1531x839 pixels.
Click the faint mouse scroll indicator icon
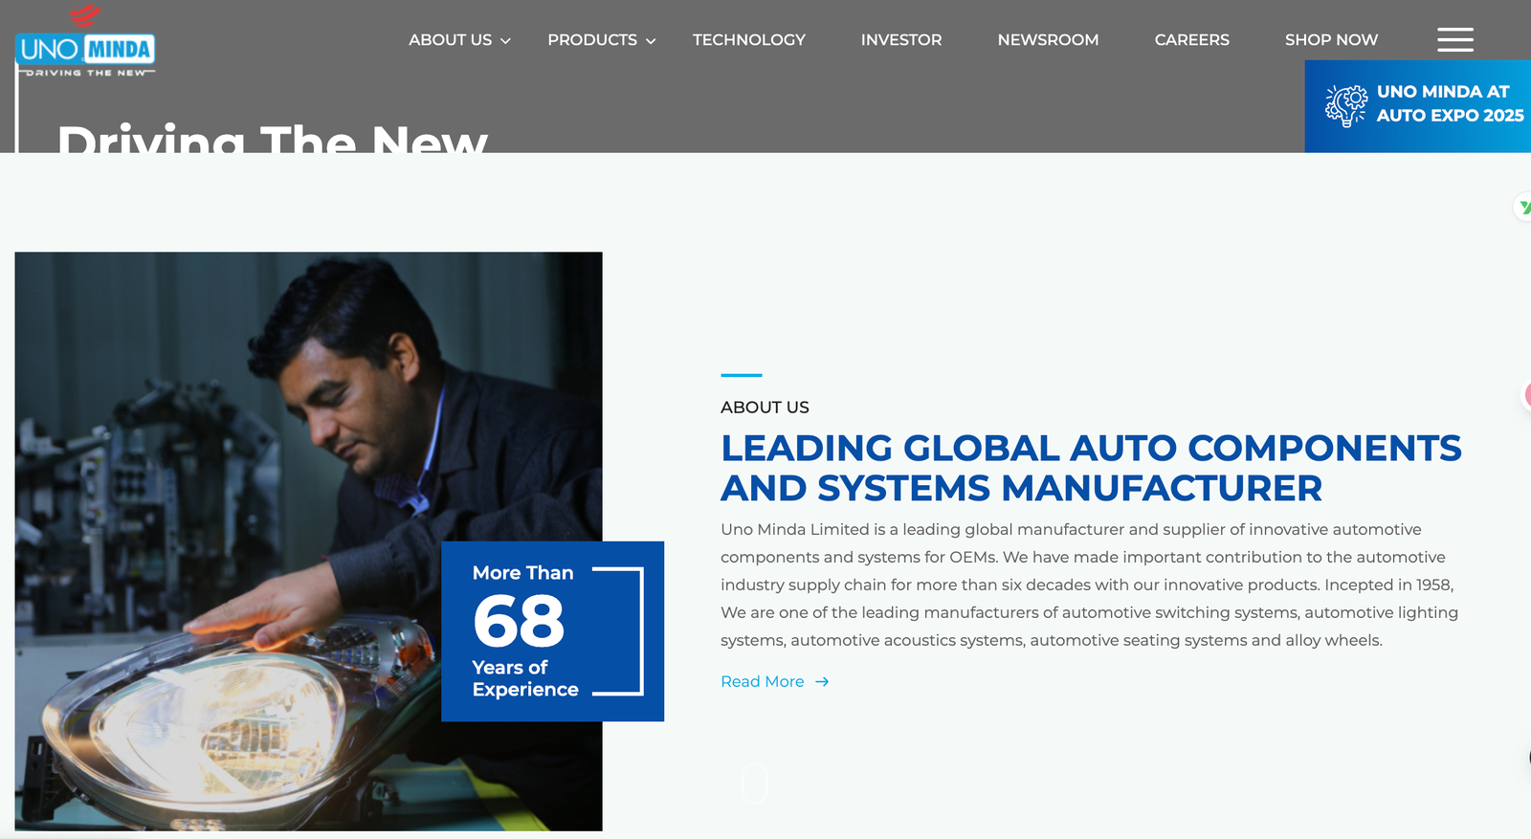(754, 783)
